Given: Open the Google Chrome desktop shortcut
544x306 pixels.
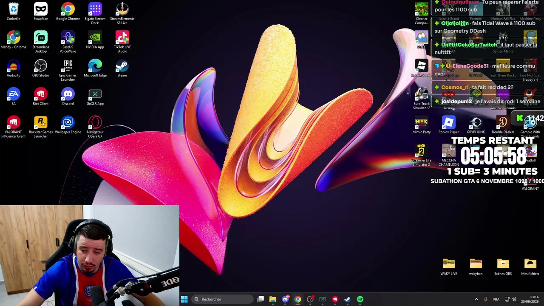Looking at the screenshot, I should (68, 11).
